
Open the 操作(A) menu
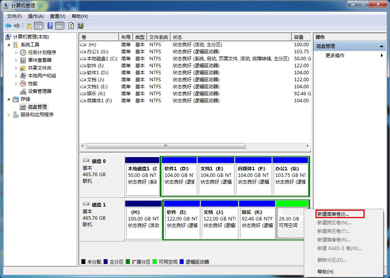(35, 16)
